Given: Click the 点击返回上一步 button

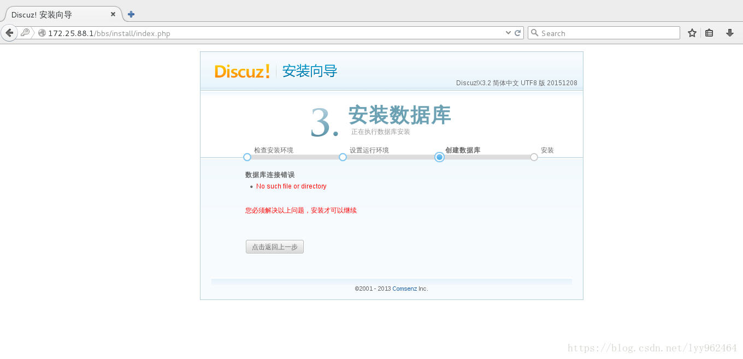Looking at the screenshot, I should pos(275,247).
